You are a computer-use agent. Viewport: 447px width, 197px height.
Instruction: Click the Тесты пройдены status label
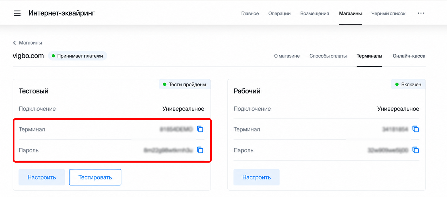[185, 84]
